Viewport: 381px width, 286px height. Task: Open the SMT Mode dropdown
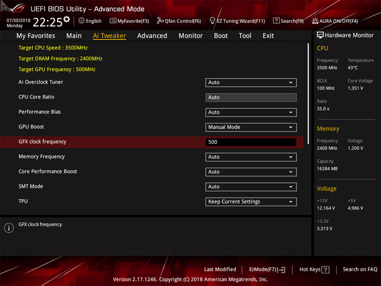pyautogui.click(x=251, y=187)
